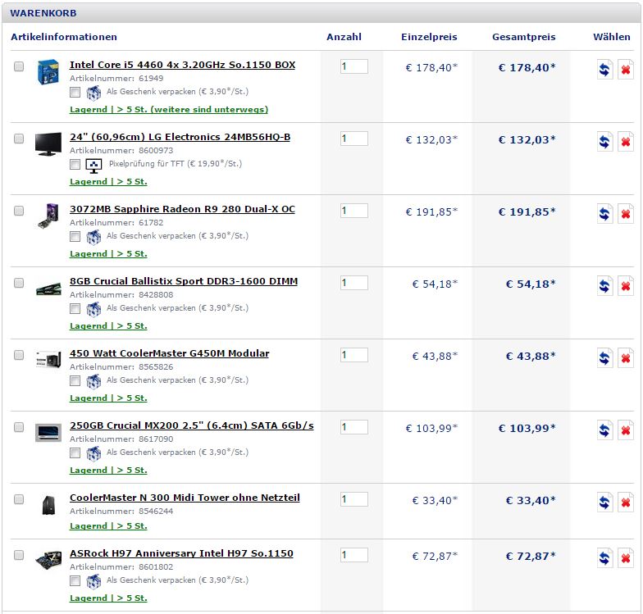The height and width of the screenshot is (614, 643).
Task: Click the quantity field for LG 24MB56HQ-B
Action: tap(354, 139)
